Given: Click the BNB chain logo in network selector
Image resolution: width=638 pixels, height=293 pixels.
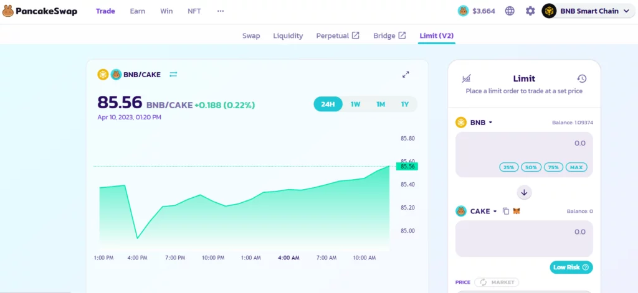Looking at the screenshot, I should [x=549, y=11].
